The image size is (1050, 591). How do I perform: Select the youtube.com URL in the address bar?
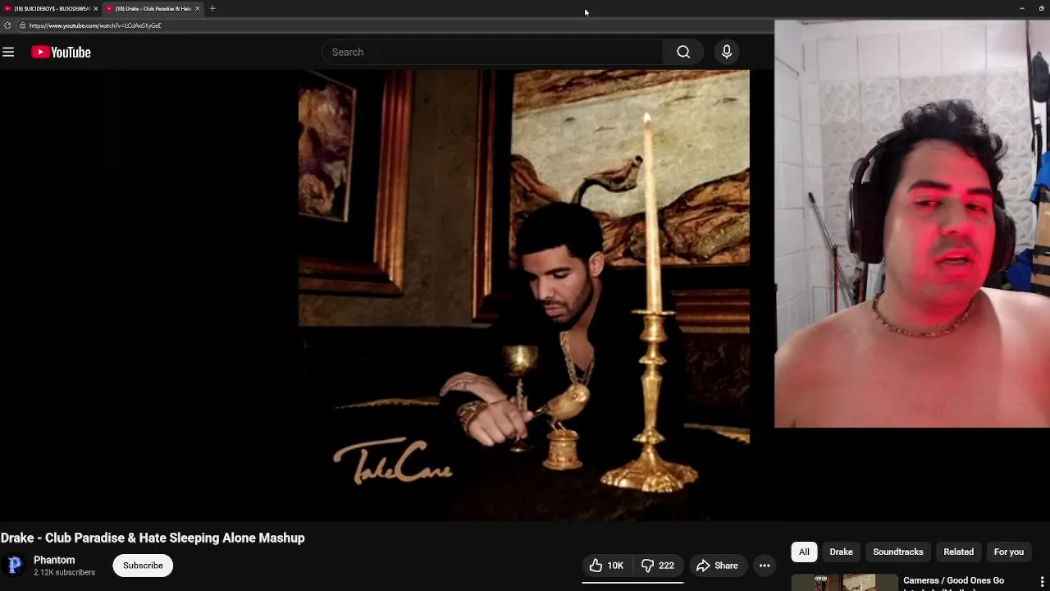[95, 25]
